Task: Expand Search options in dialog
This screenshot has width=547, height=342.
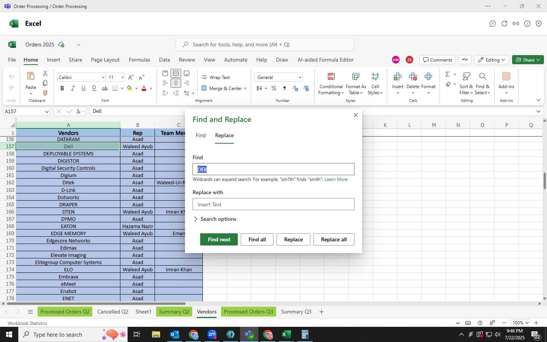Action: [215, 219]
